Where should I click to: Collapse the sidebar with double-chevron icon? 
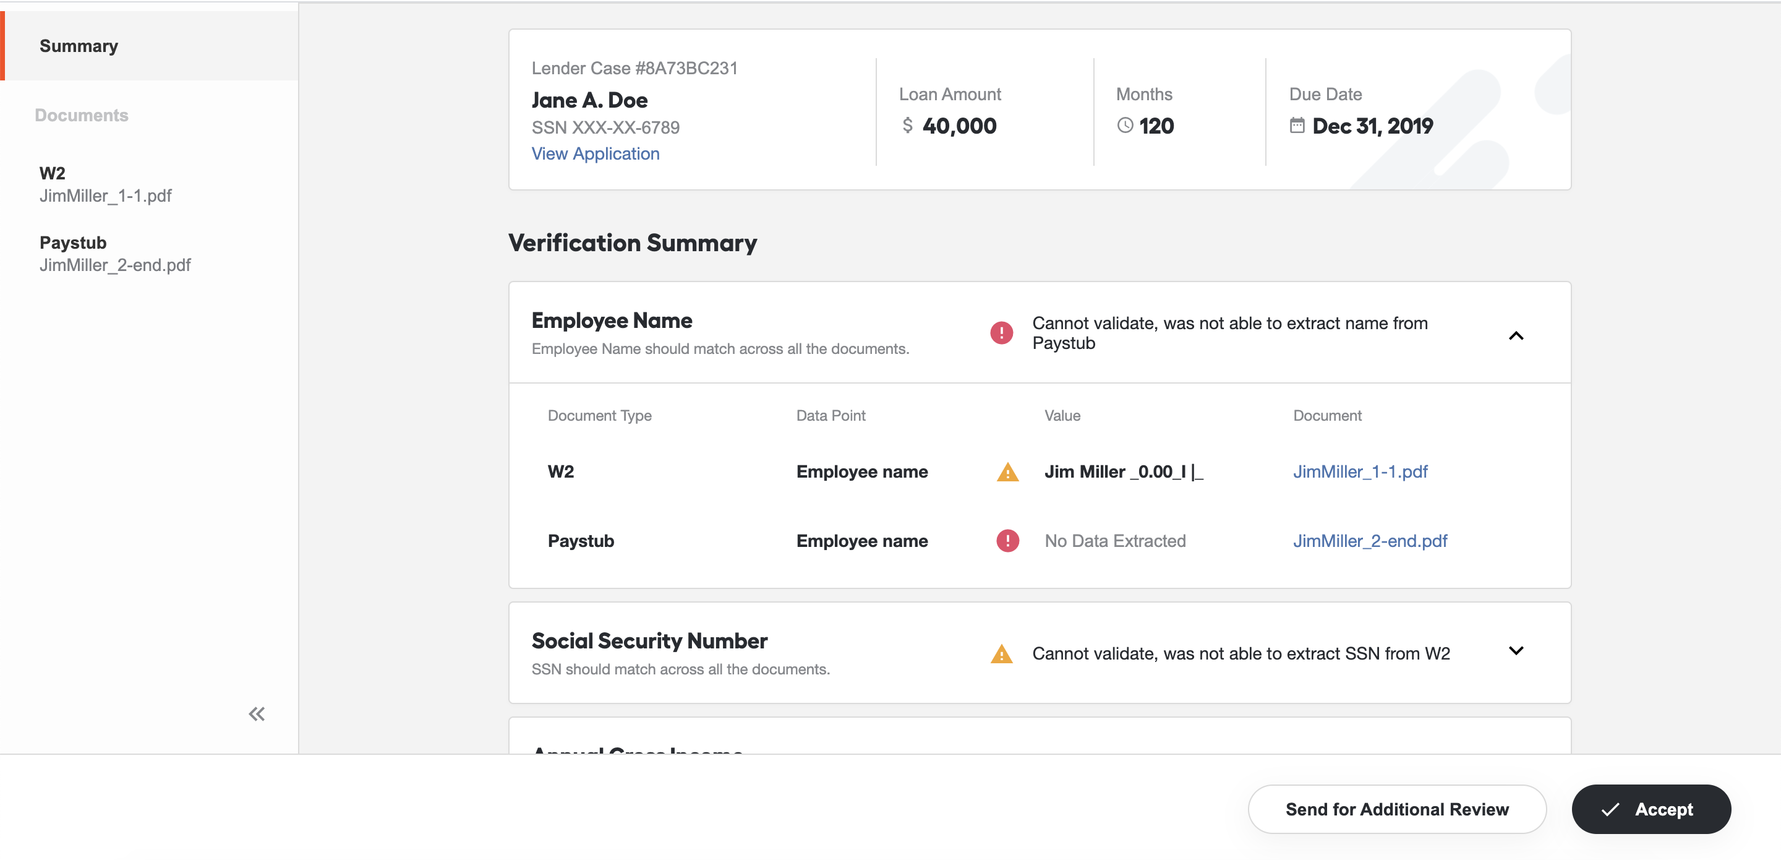pos(257,713)
